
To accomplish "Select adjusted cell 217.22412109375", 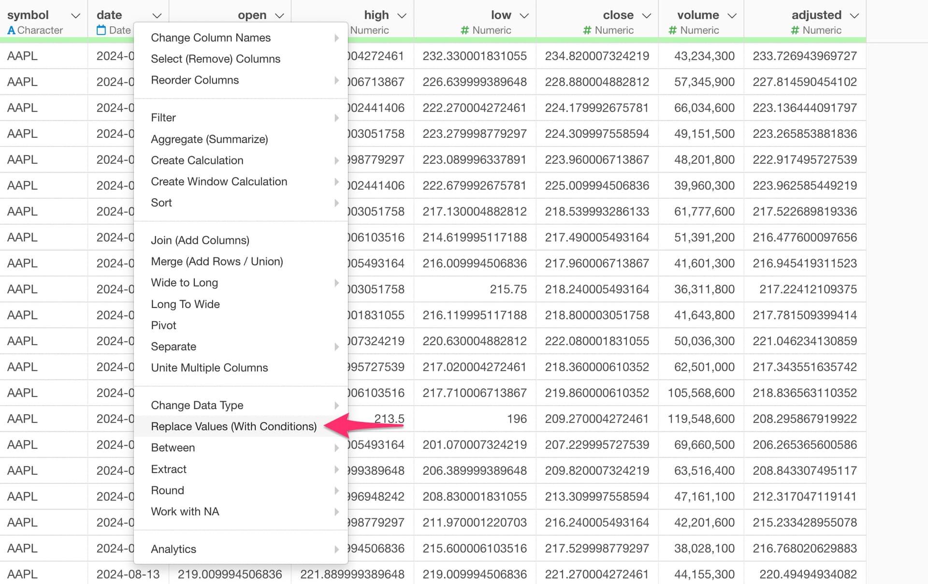I will pyautogui.click(x=805, y=289).
